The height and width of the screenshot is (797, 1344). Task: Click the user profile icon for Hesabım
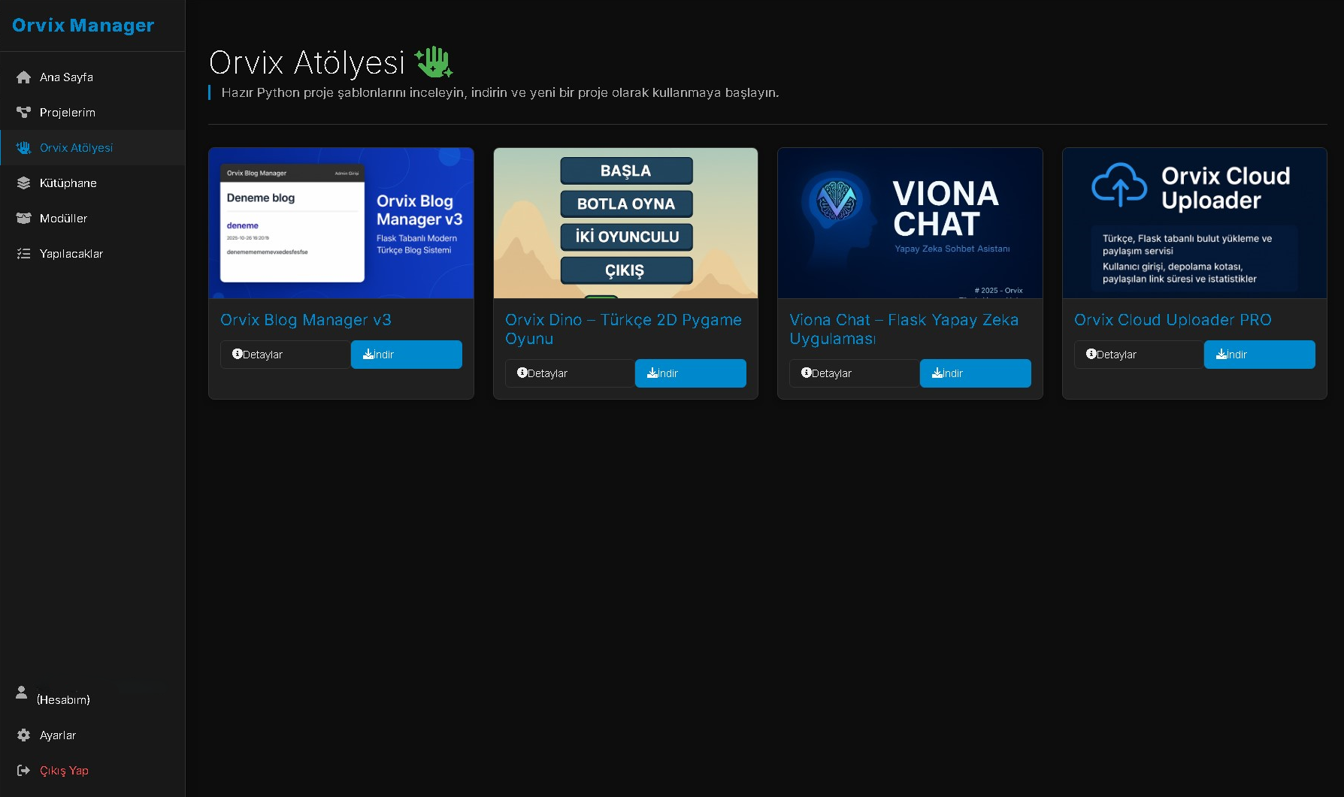[x=22, y=693]
